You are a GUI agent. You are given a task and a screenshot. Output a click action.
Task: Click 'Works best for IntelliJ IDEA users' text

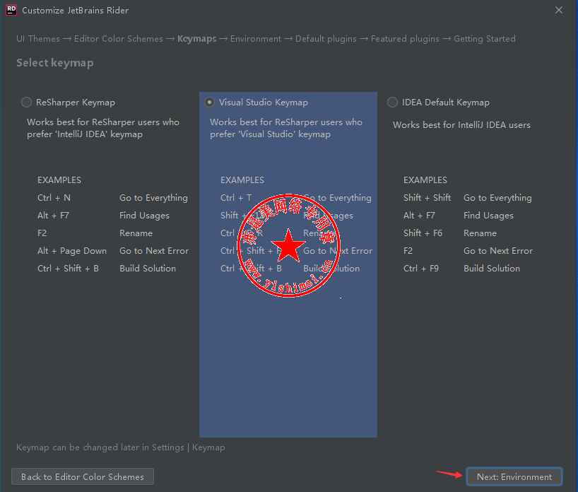[461, 125]
